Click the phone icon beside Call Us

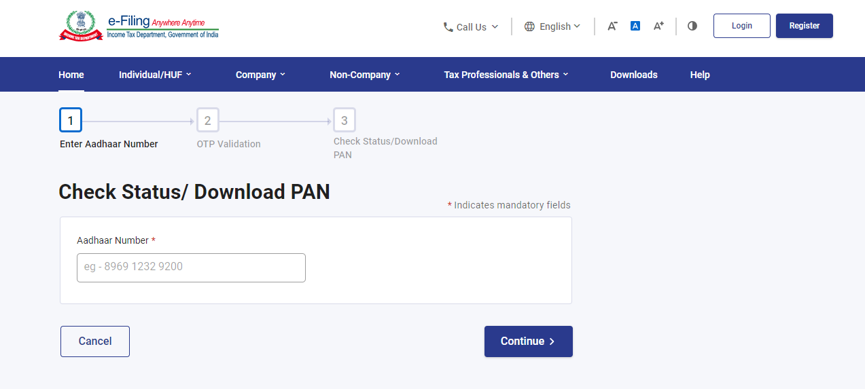point(448,27)
